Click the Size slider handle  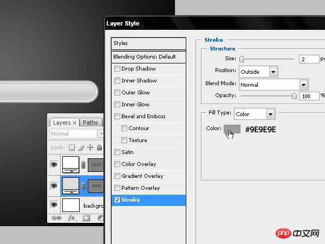pos(242,59)
